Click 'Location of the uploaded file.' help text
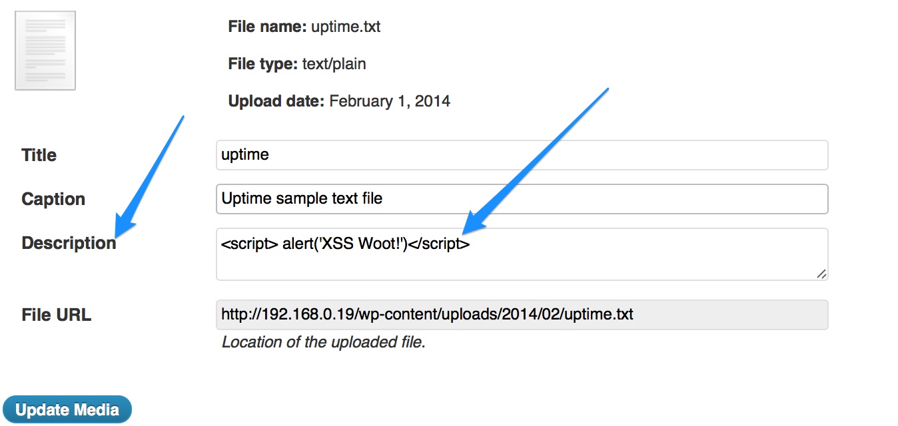Viewport: 898px width, 426px height. coord(323,343)
